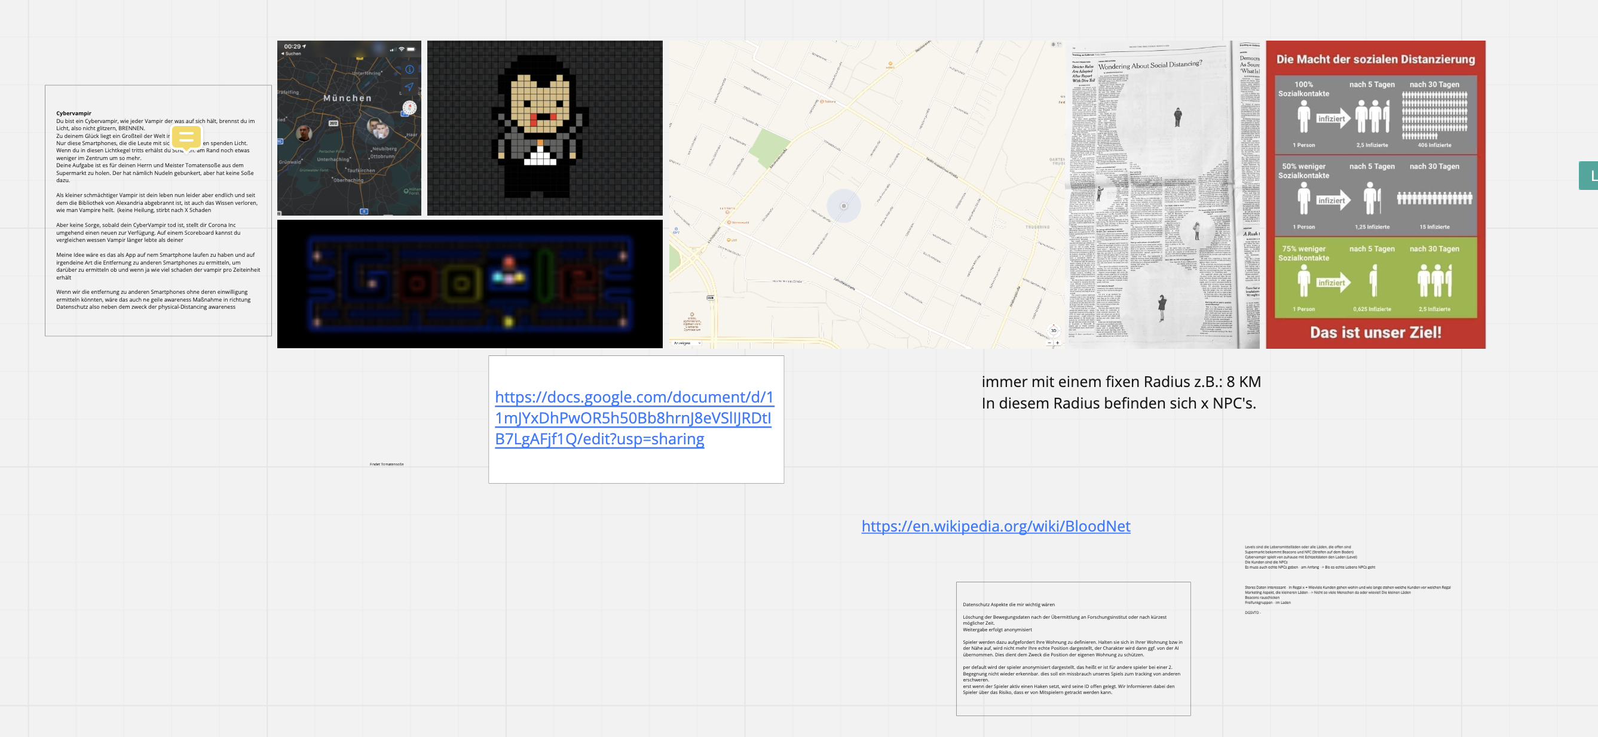This screenshot has width=1598, height=737.
Task: Open the Google Docs document link
Action: [x=633, y=418]
